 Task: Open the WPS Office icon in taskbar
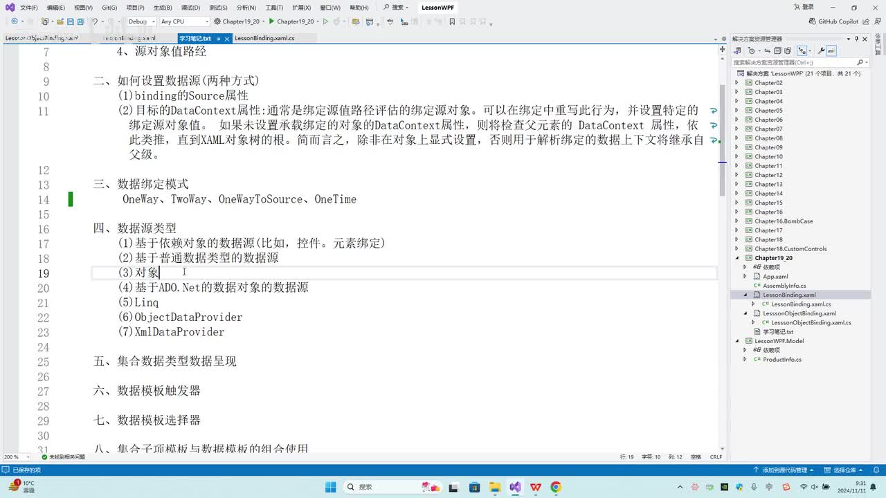tap(536, 487)
